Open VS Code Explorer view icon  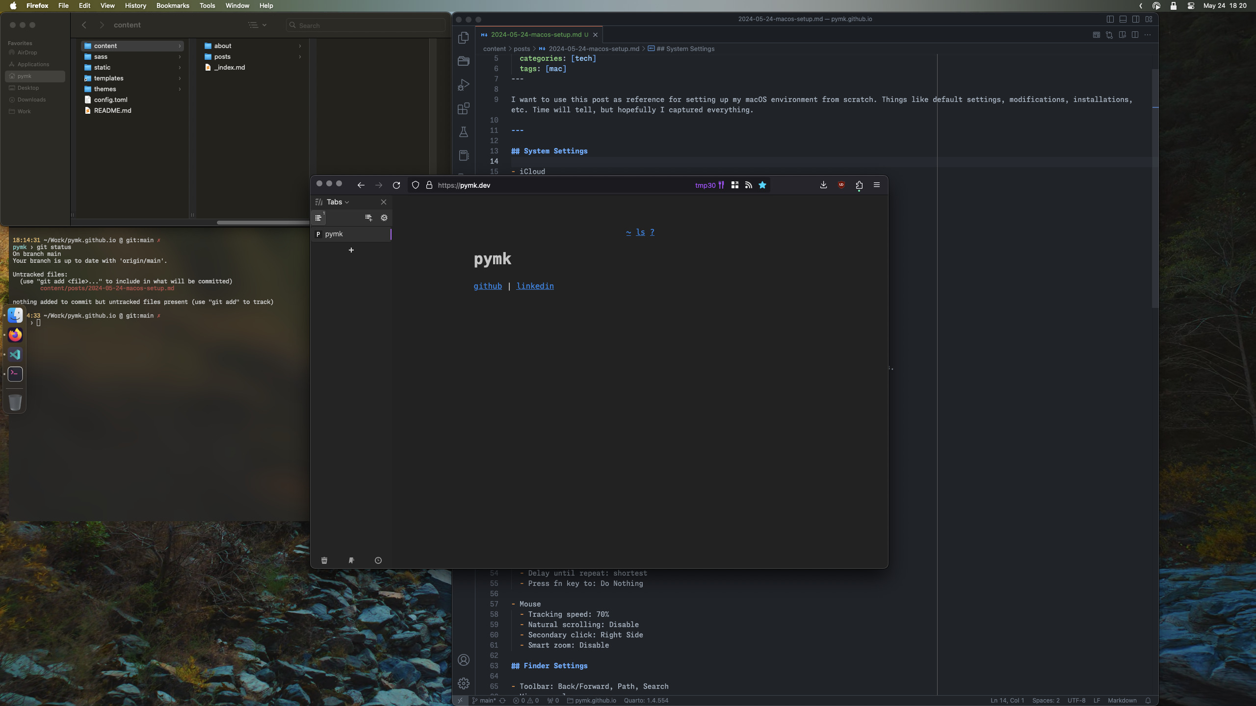[463, 37]
